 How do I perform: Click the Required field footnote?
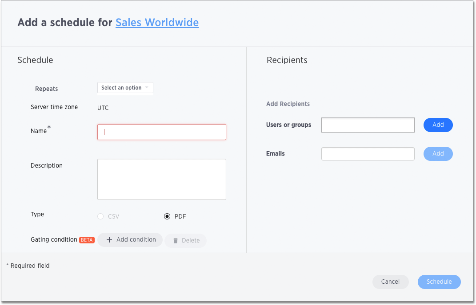(28, 266)
